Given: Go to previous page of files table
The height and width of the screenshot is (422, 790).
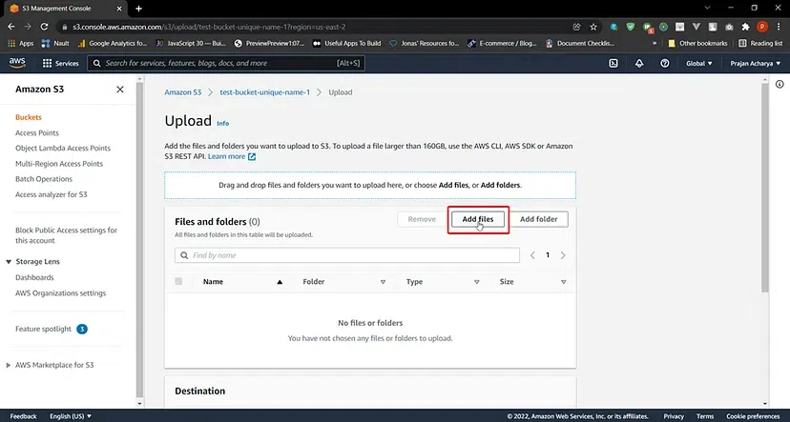Looking at the screenshot, I should pyautogui.click(x=532, y=255).
